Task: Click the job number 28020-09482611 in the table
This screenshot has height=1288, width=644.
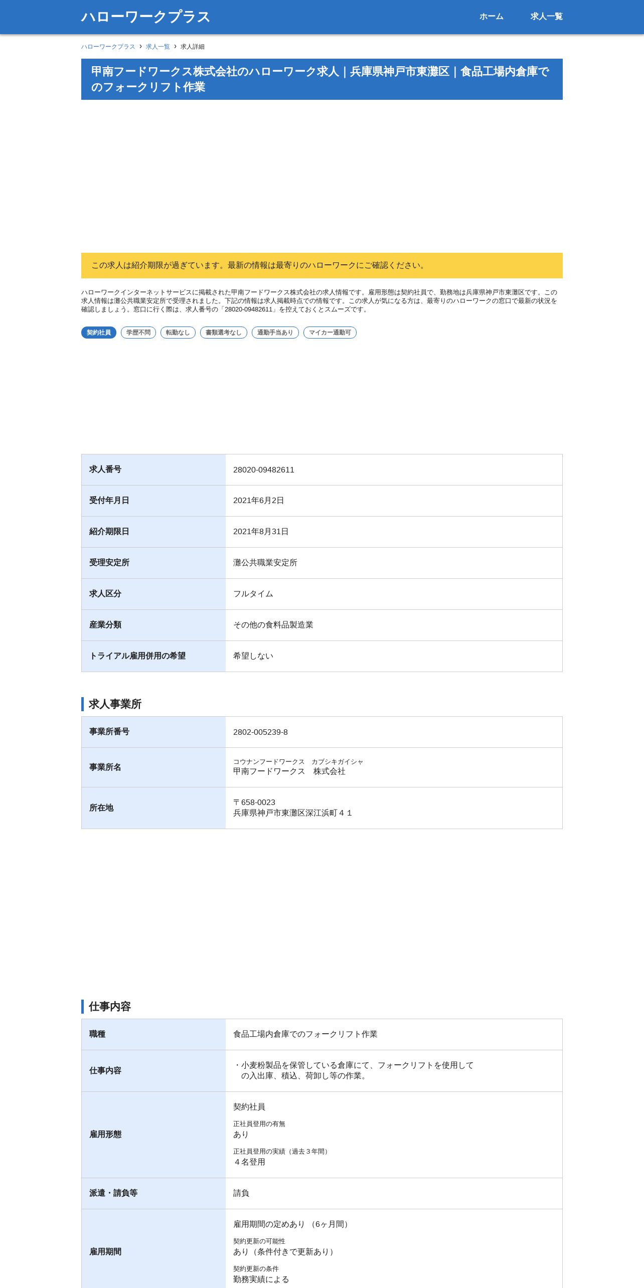Action: point(264,470)
